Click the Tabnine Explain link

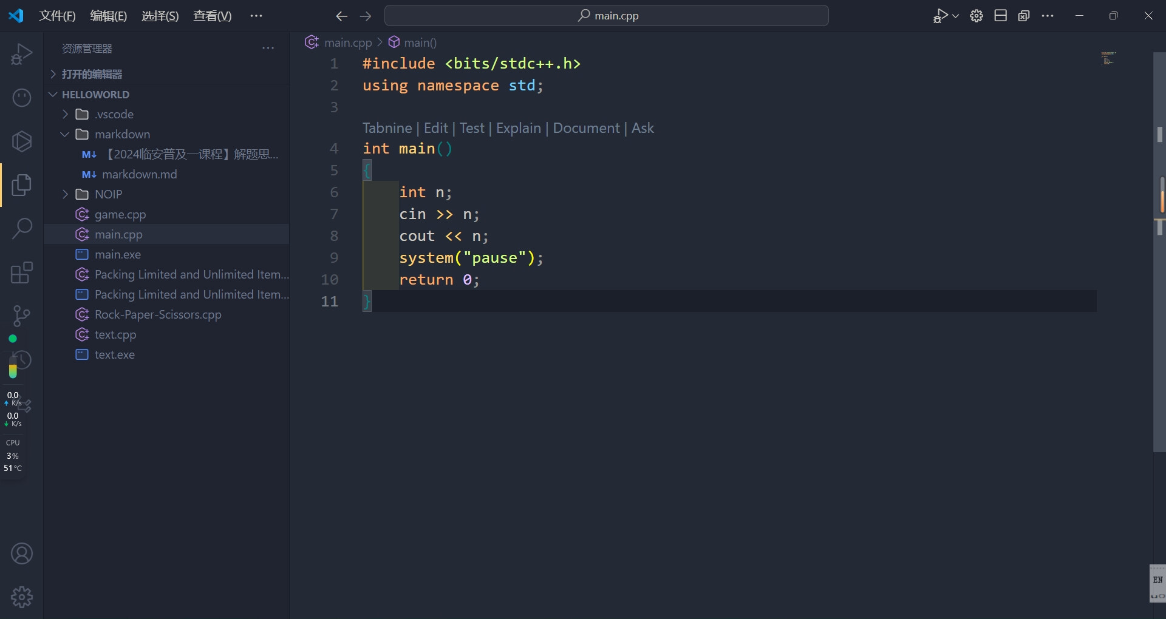tap(518, 128)
